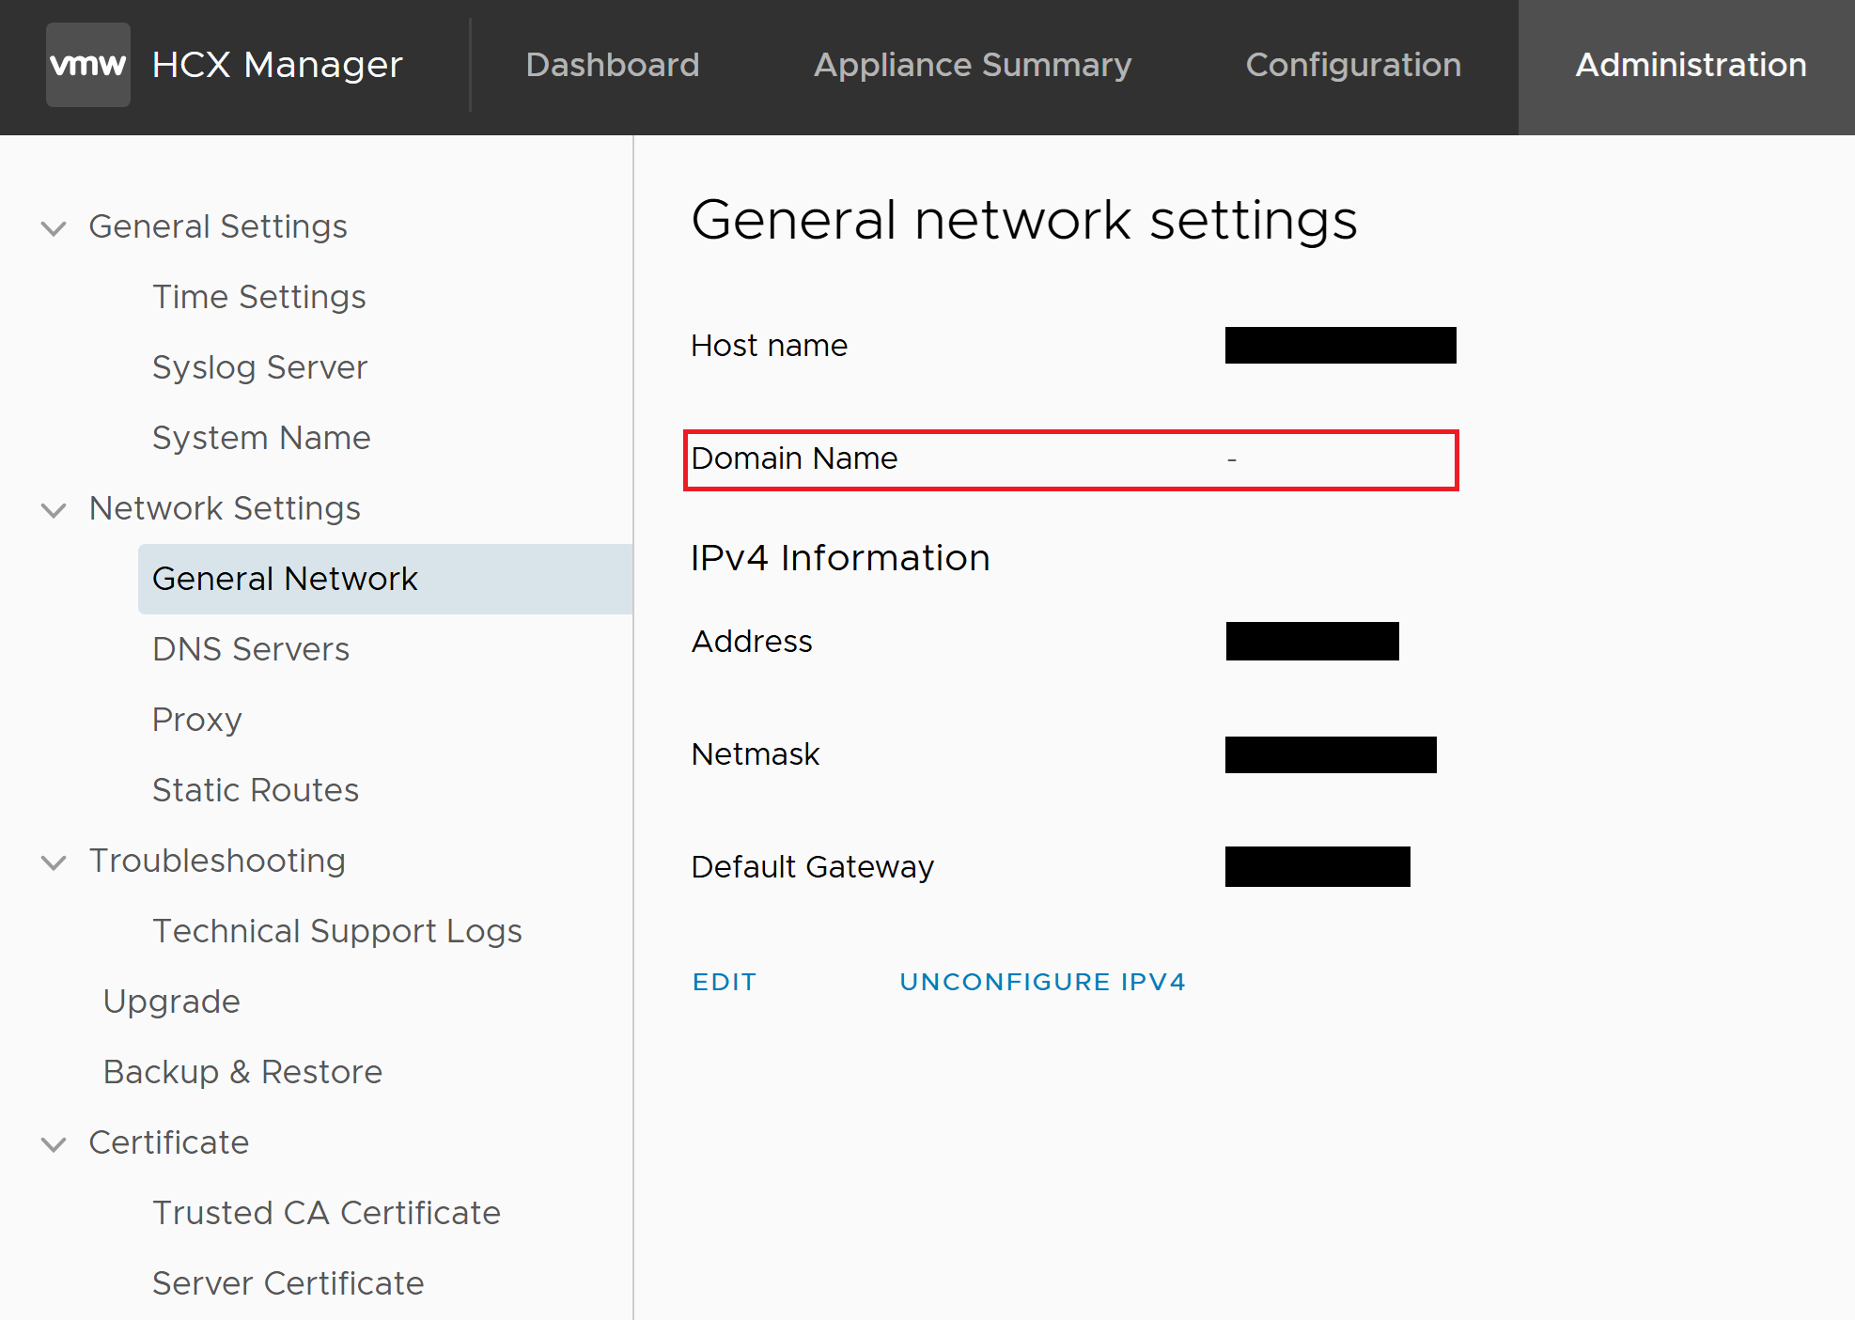Viewport: 1855px width, 1320px height.
Task: Select System Name in sidebar
Action: [x=261, y=438]
